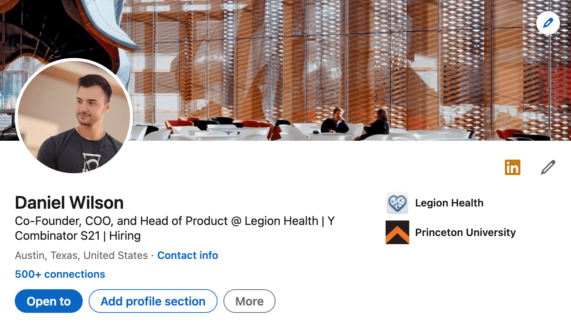The height and width of the screenshot is (328, 571).
Task: Open the Contact info link
Action: click(188, 255)
